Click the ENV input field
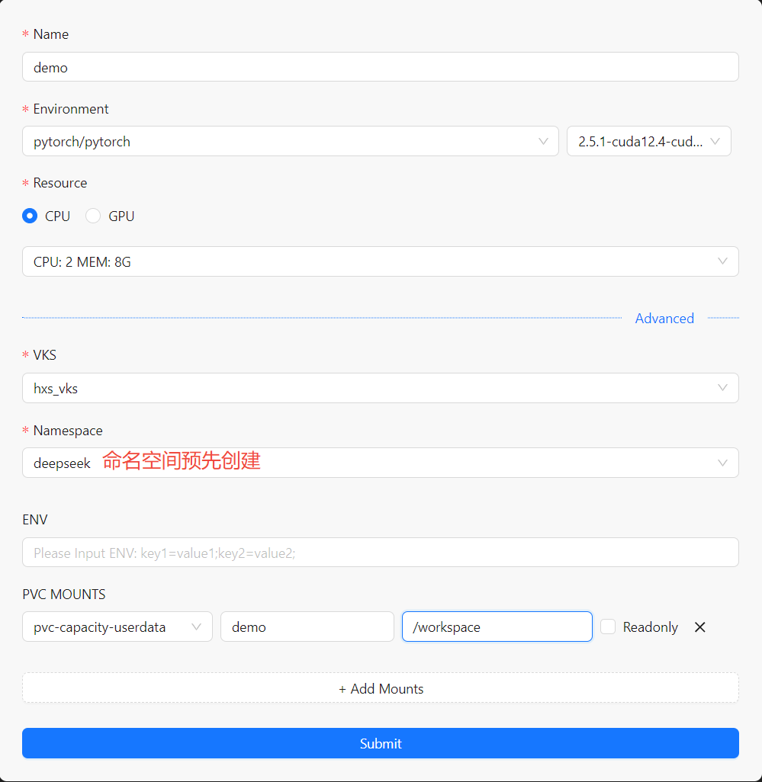Image resolution: width=762 pixels, height=782 pixels. click(x=381, y=553)
